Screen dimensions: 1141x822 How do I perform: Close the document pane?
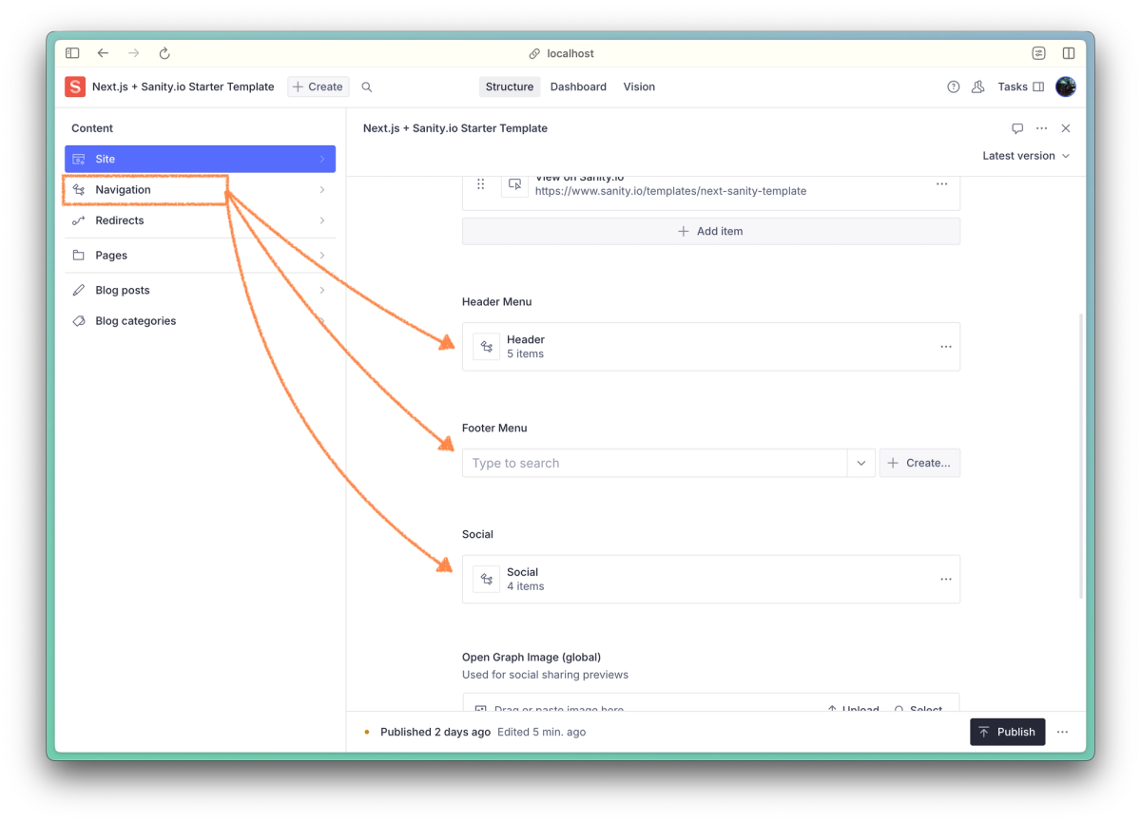coord(1066,128)
